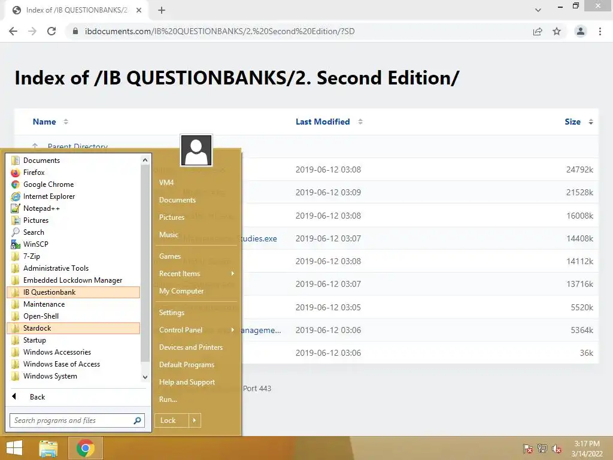Open the Chrome profile avatar menu
The image size is (613, 460).
click(x=581, y=31)
